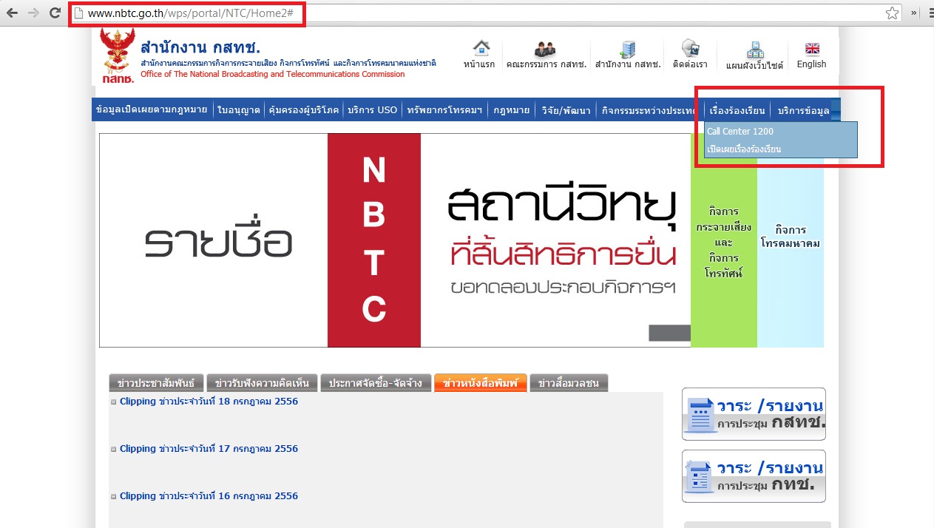Open the บริการ USO menu
Screen dimensions: 934x528
tap(372, 110)
